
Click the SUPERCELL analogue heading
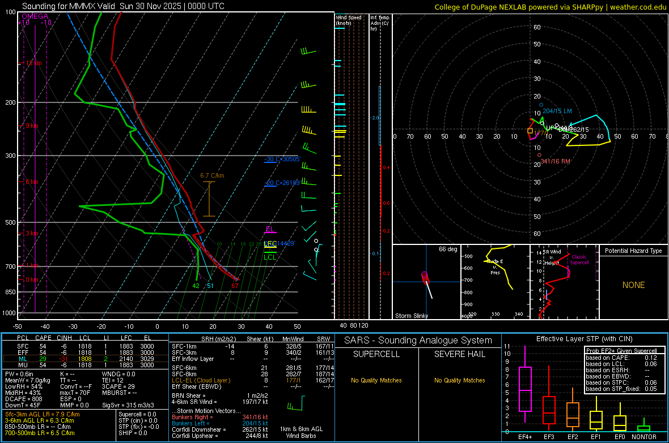coord(376,354)
